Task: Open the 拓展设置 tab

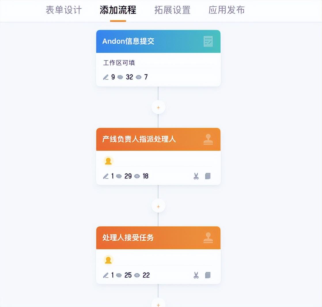Action: [172, 10]
